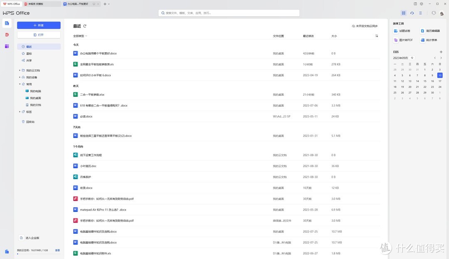Open the 统计表单 tool
Viewport: 449px width, 259px height.
(429, 40)
